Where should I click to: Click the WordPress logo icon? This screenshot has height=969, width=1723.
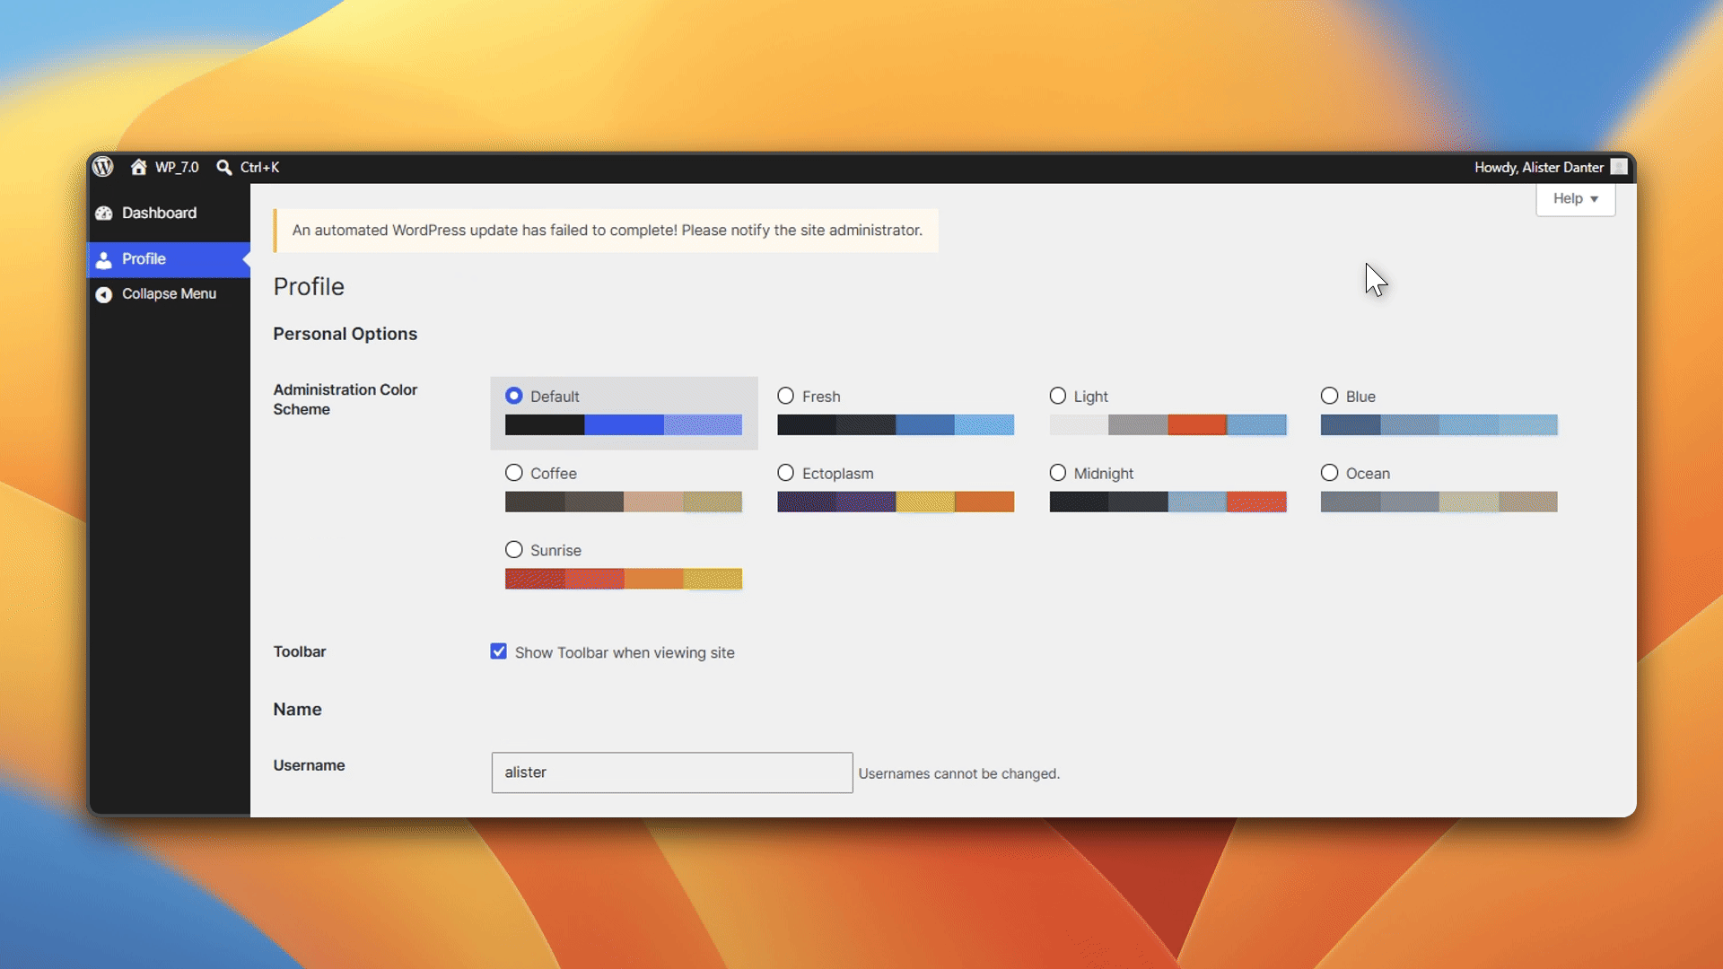103,167
